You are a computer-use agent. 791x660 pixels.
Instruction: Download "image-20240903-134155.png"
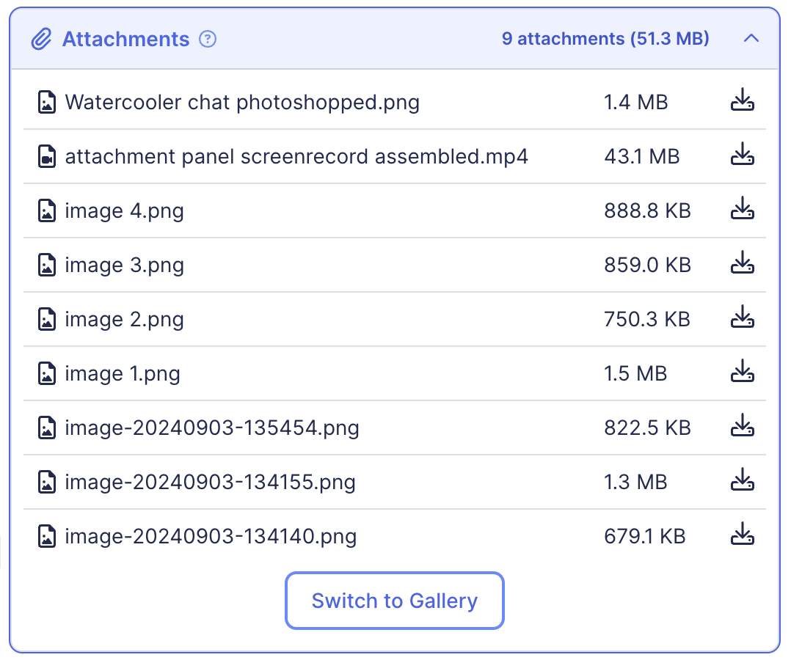coord(742,480)
